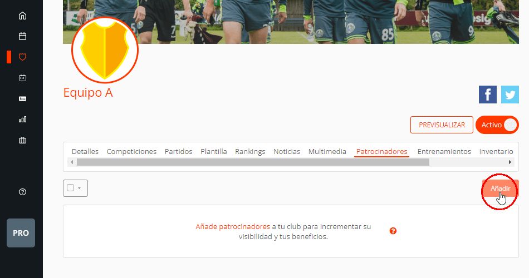The width and height of the screenshot is (529, 278).
Task: Share team on Twitter
Action: [510, 95]
